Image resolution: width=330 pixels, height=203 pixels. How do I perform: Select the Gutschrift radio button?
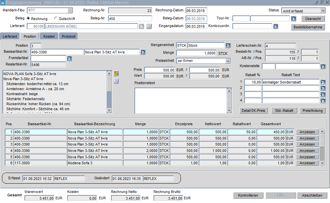(56, 19)
